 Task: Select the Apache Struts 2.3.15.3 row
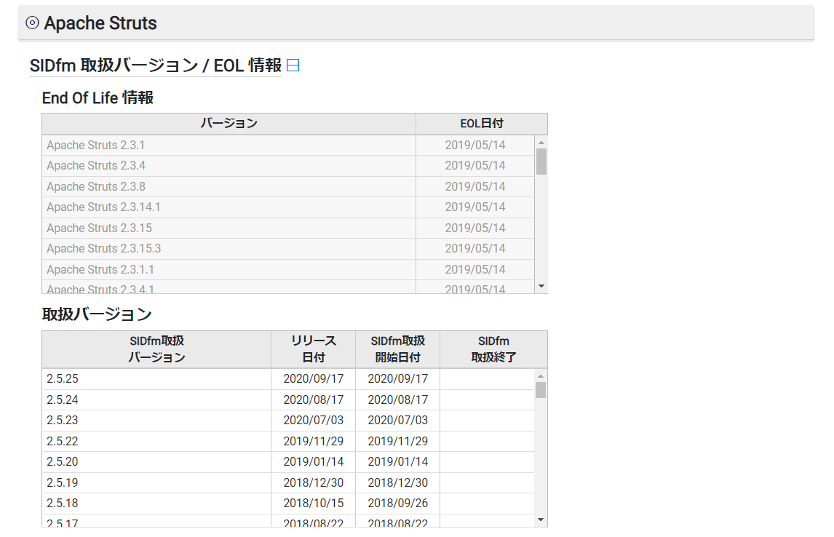tap(288, 249)
